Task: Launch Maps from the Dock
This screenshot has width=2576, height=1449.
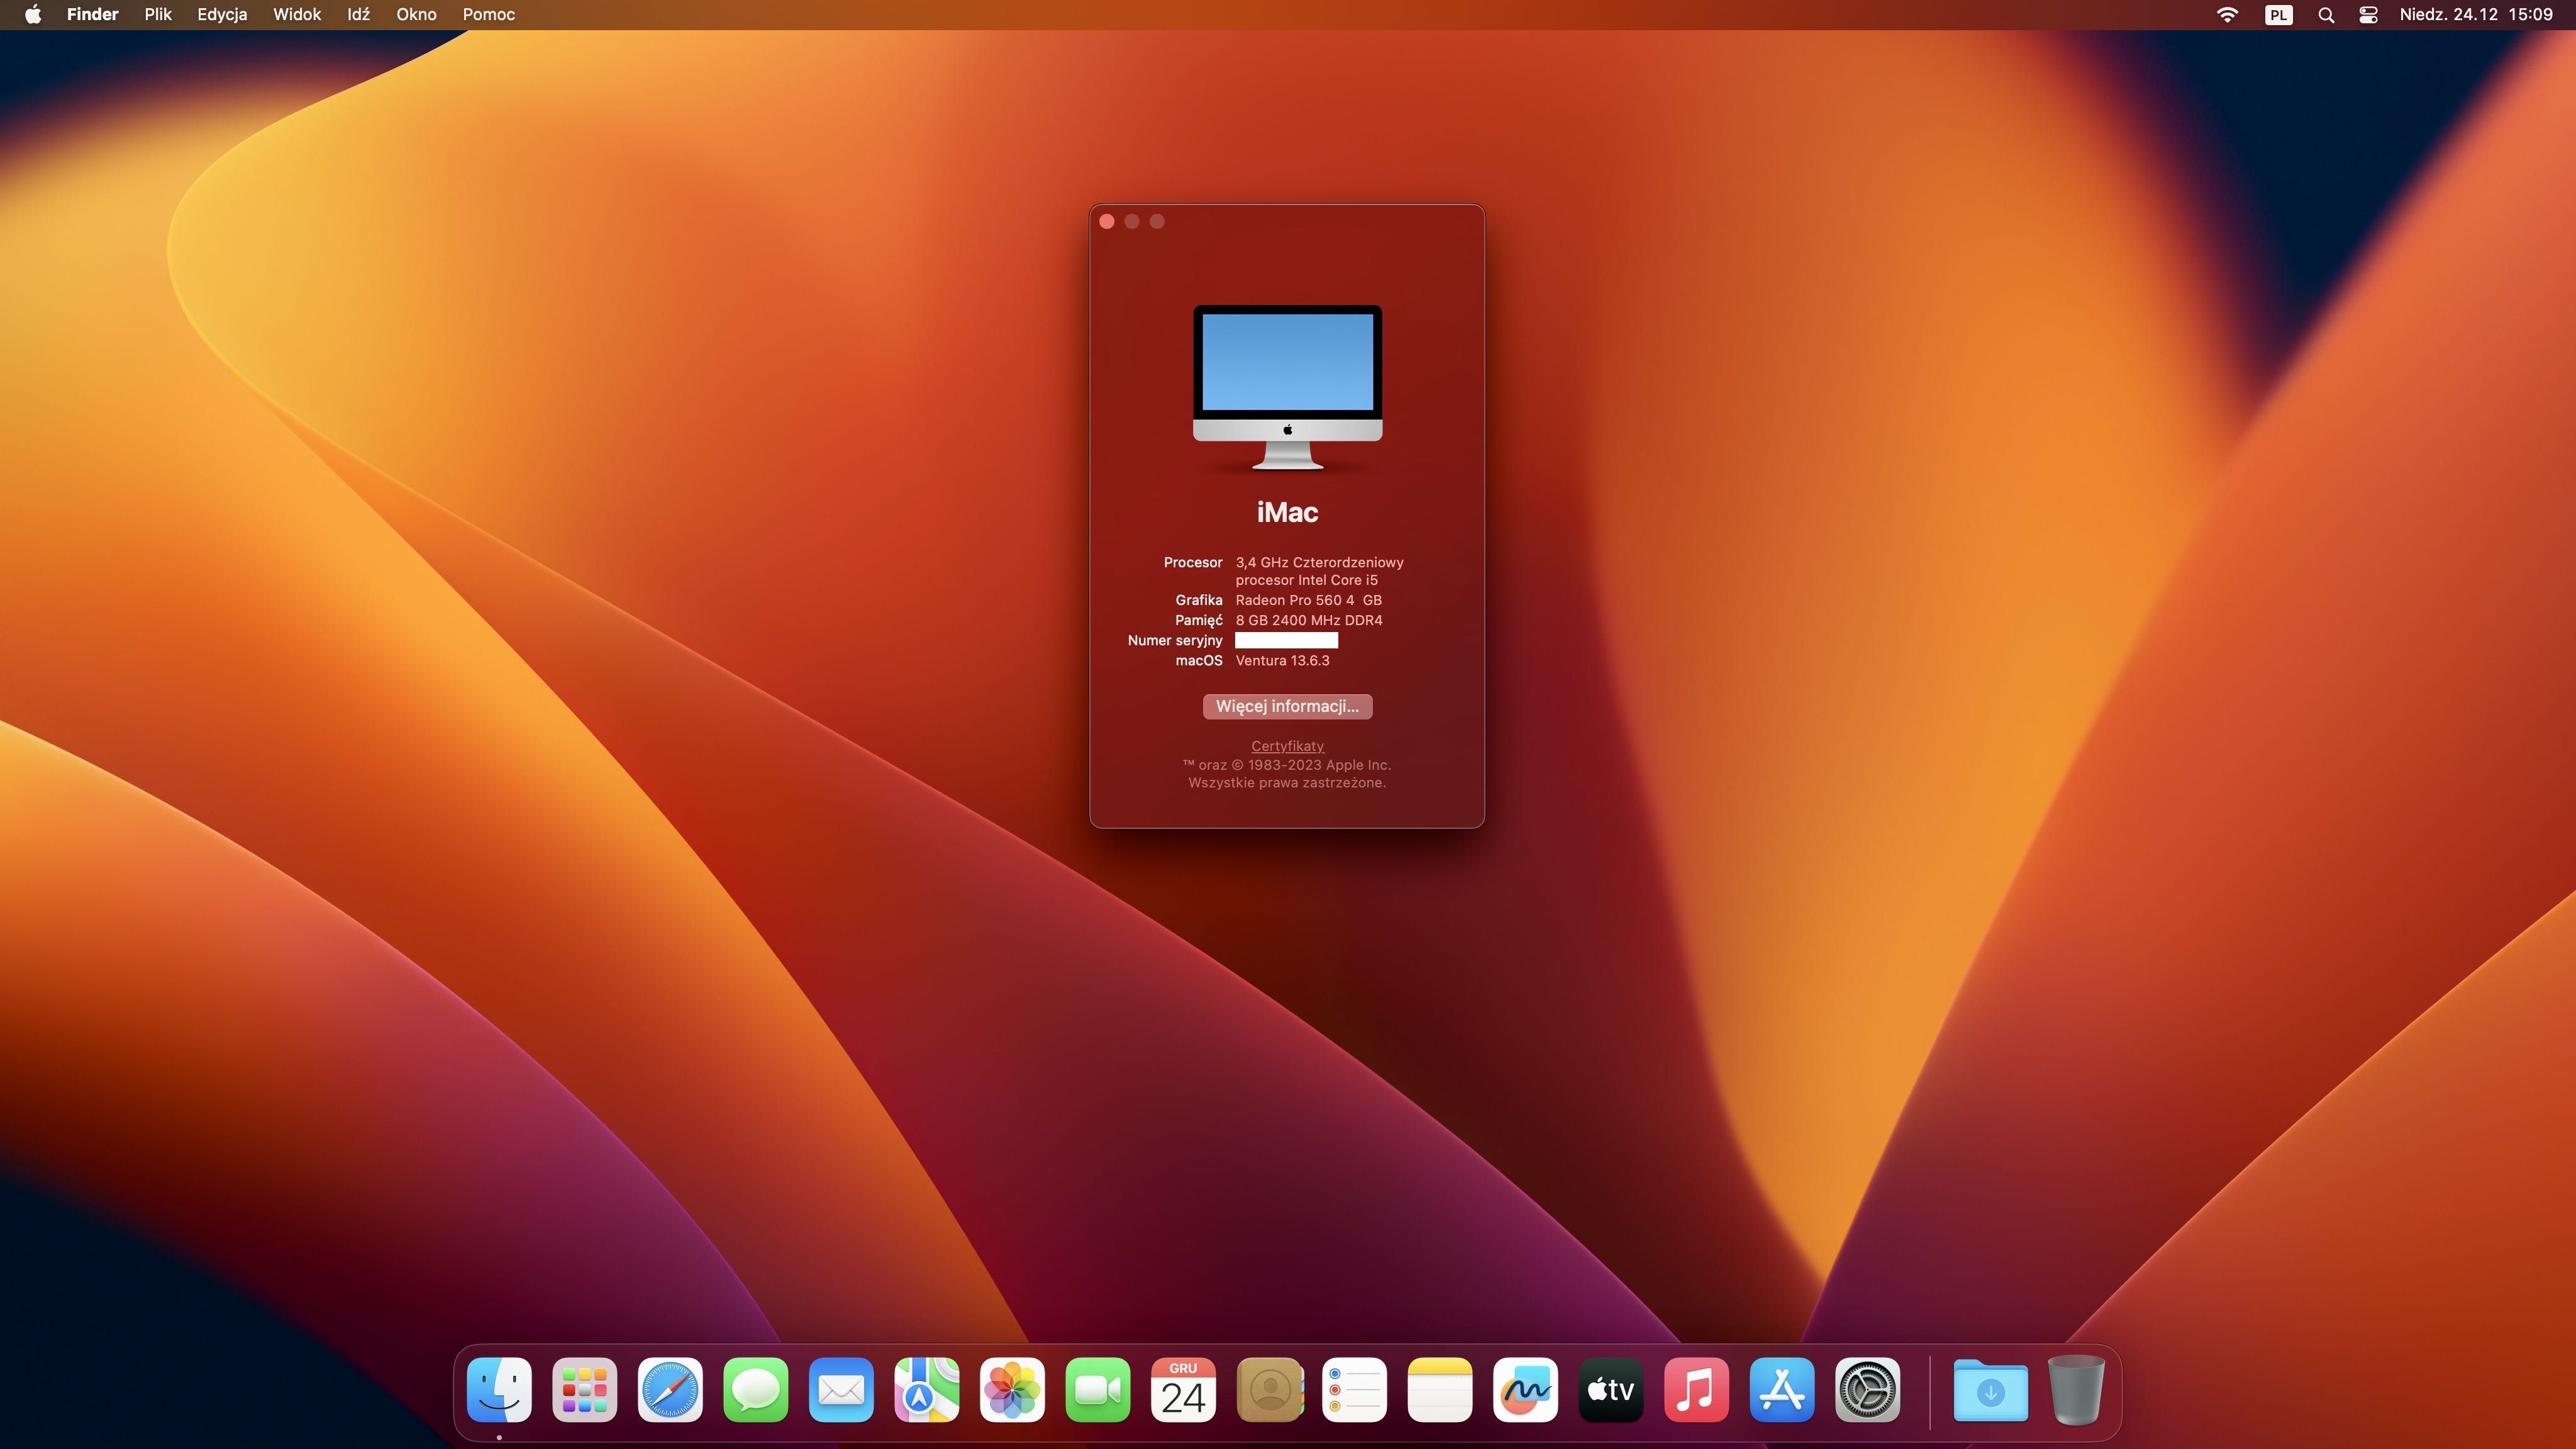Action: (927, 1389)
